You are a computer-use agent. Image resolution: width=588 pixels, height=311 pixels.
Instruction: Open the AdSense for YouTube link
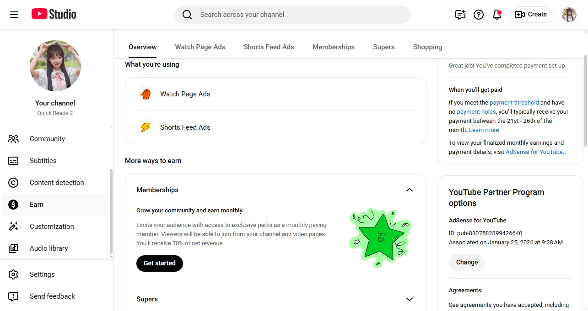pos(534,152)
